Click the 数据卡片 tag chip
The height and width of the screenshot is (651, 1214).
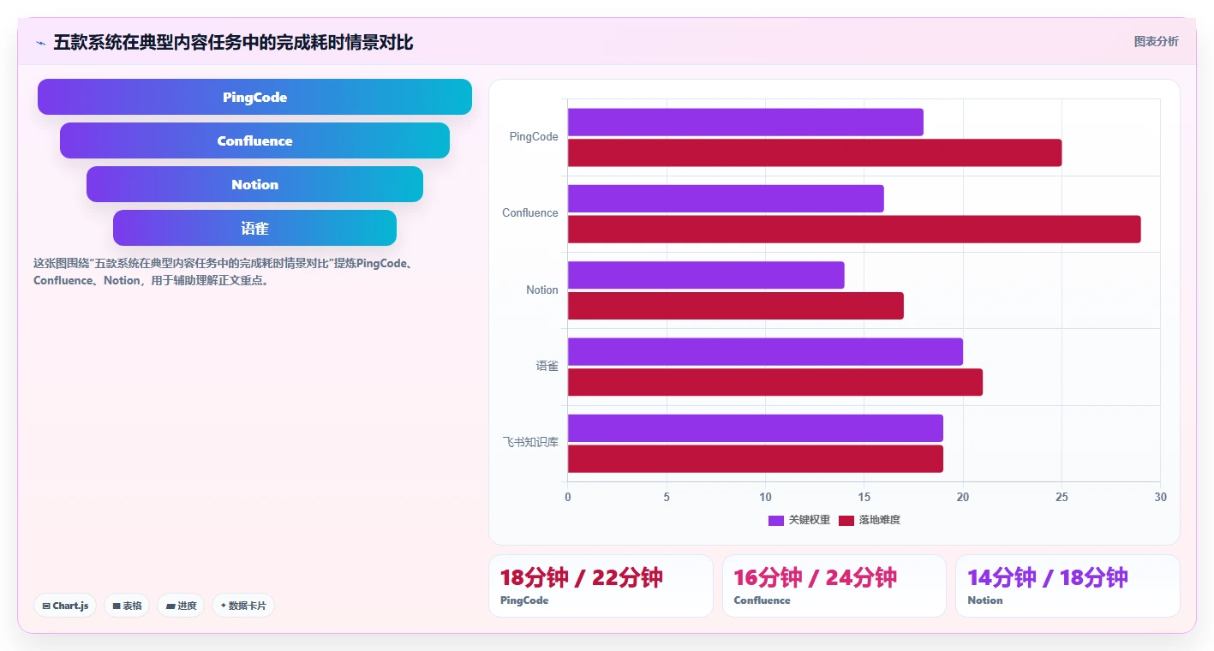[243, 606]
